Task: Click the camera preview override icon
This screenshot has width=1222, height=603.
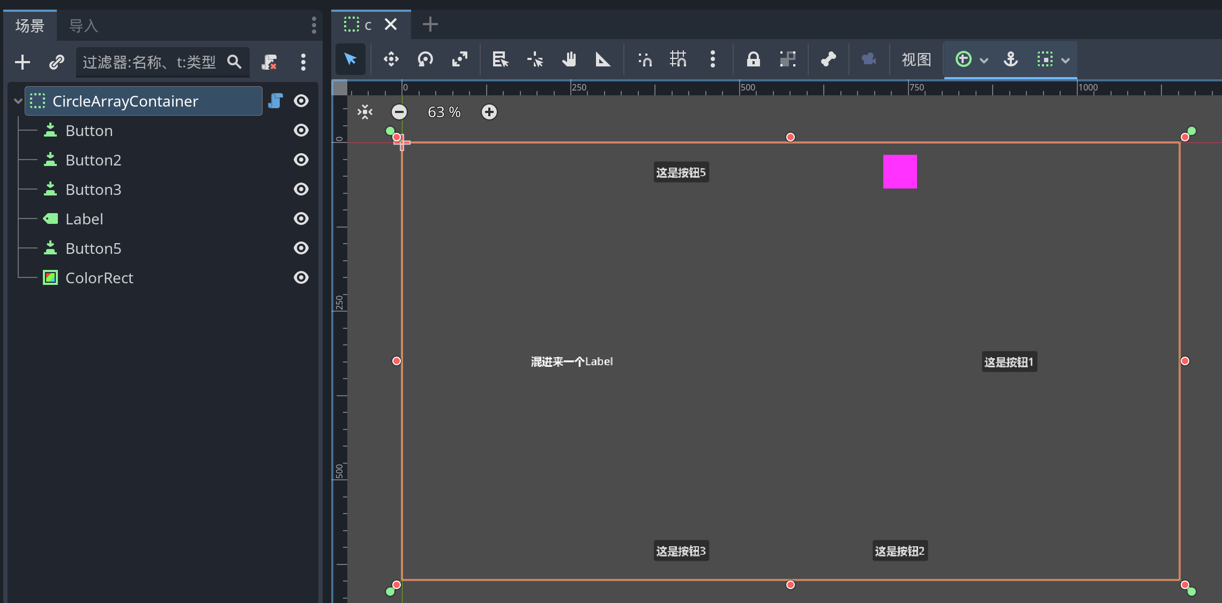Action: point(869,59)
